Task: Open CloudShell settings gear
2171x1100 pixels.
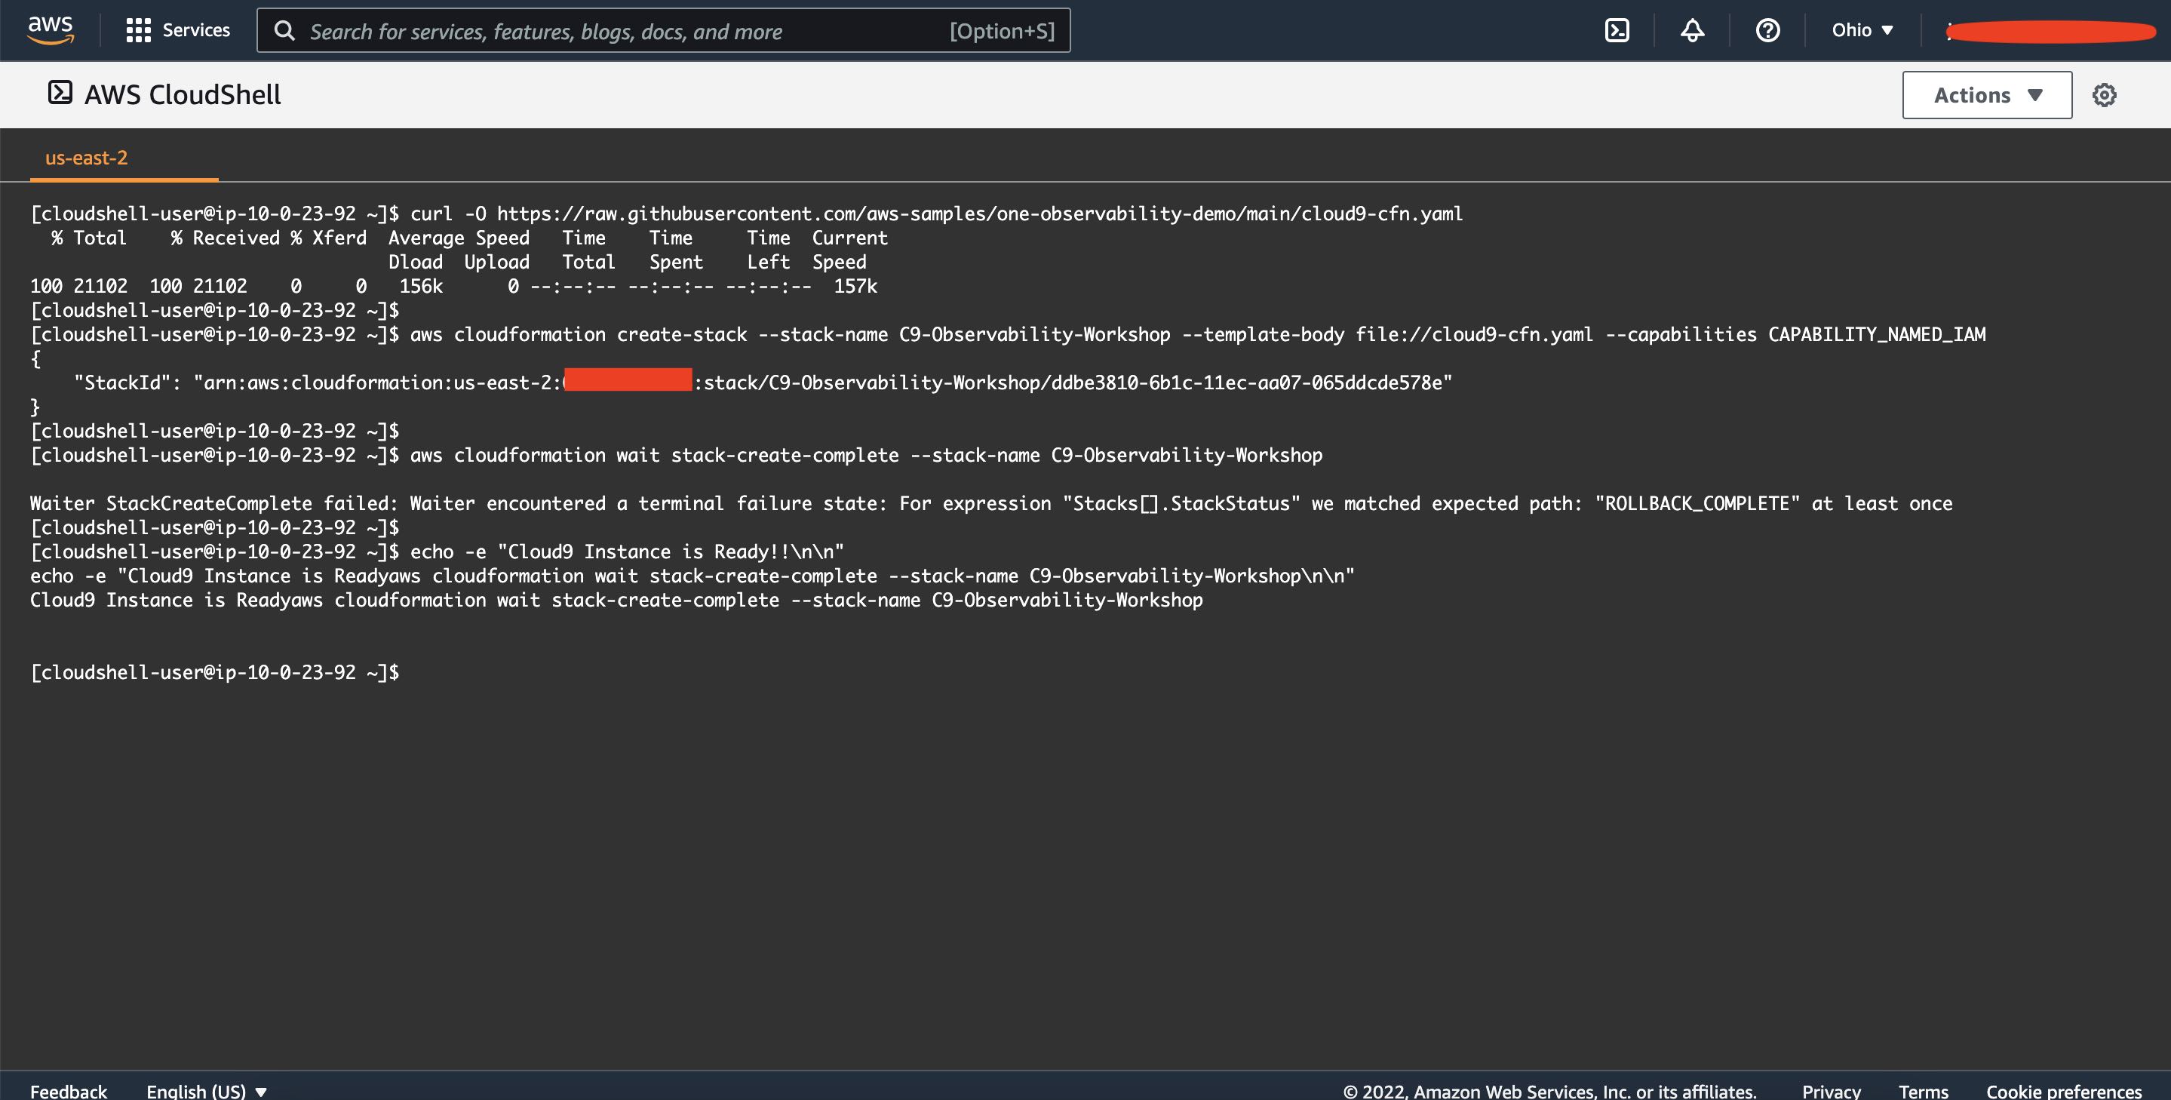Action: point(2104,95)
